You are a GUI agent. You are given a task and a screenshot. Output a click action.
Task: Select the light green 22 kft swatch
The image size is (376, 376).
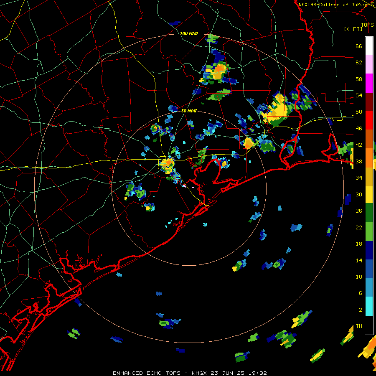tap(369, 231)
